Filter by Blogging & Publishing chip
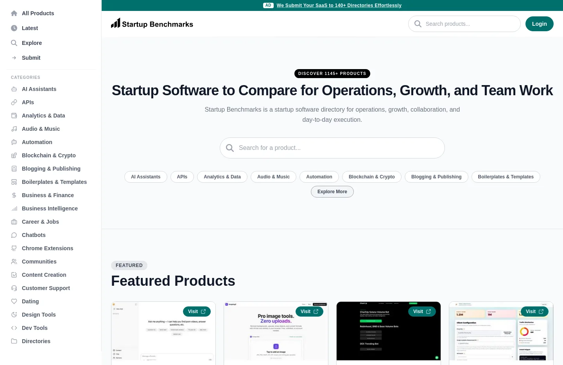This screenshot has width=563, height=365. [436, 177]
